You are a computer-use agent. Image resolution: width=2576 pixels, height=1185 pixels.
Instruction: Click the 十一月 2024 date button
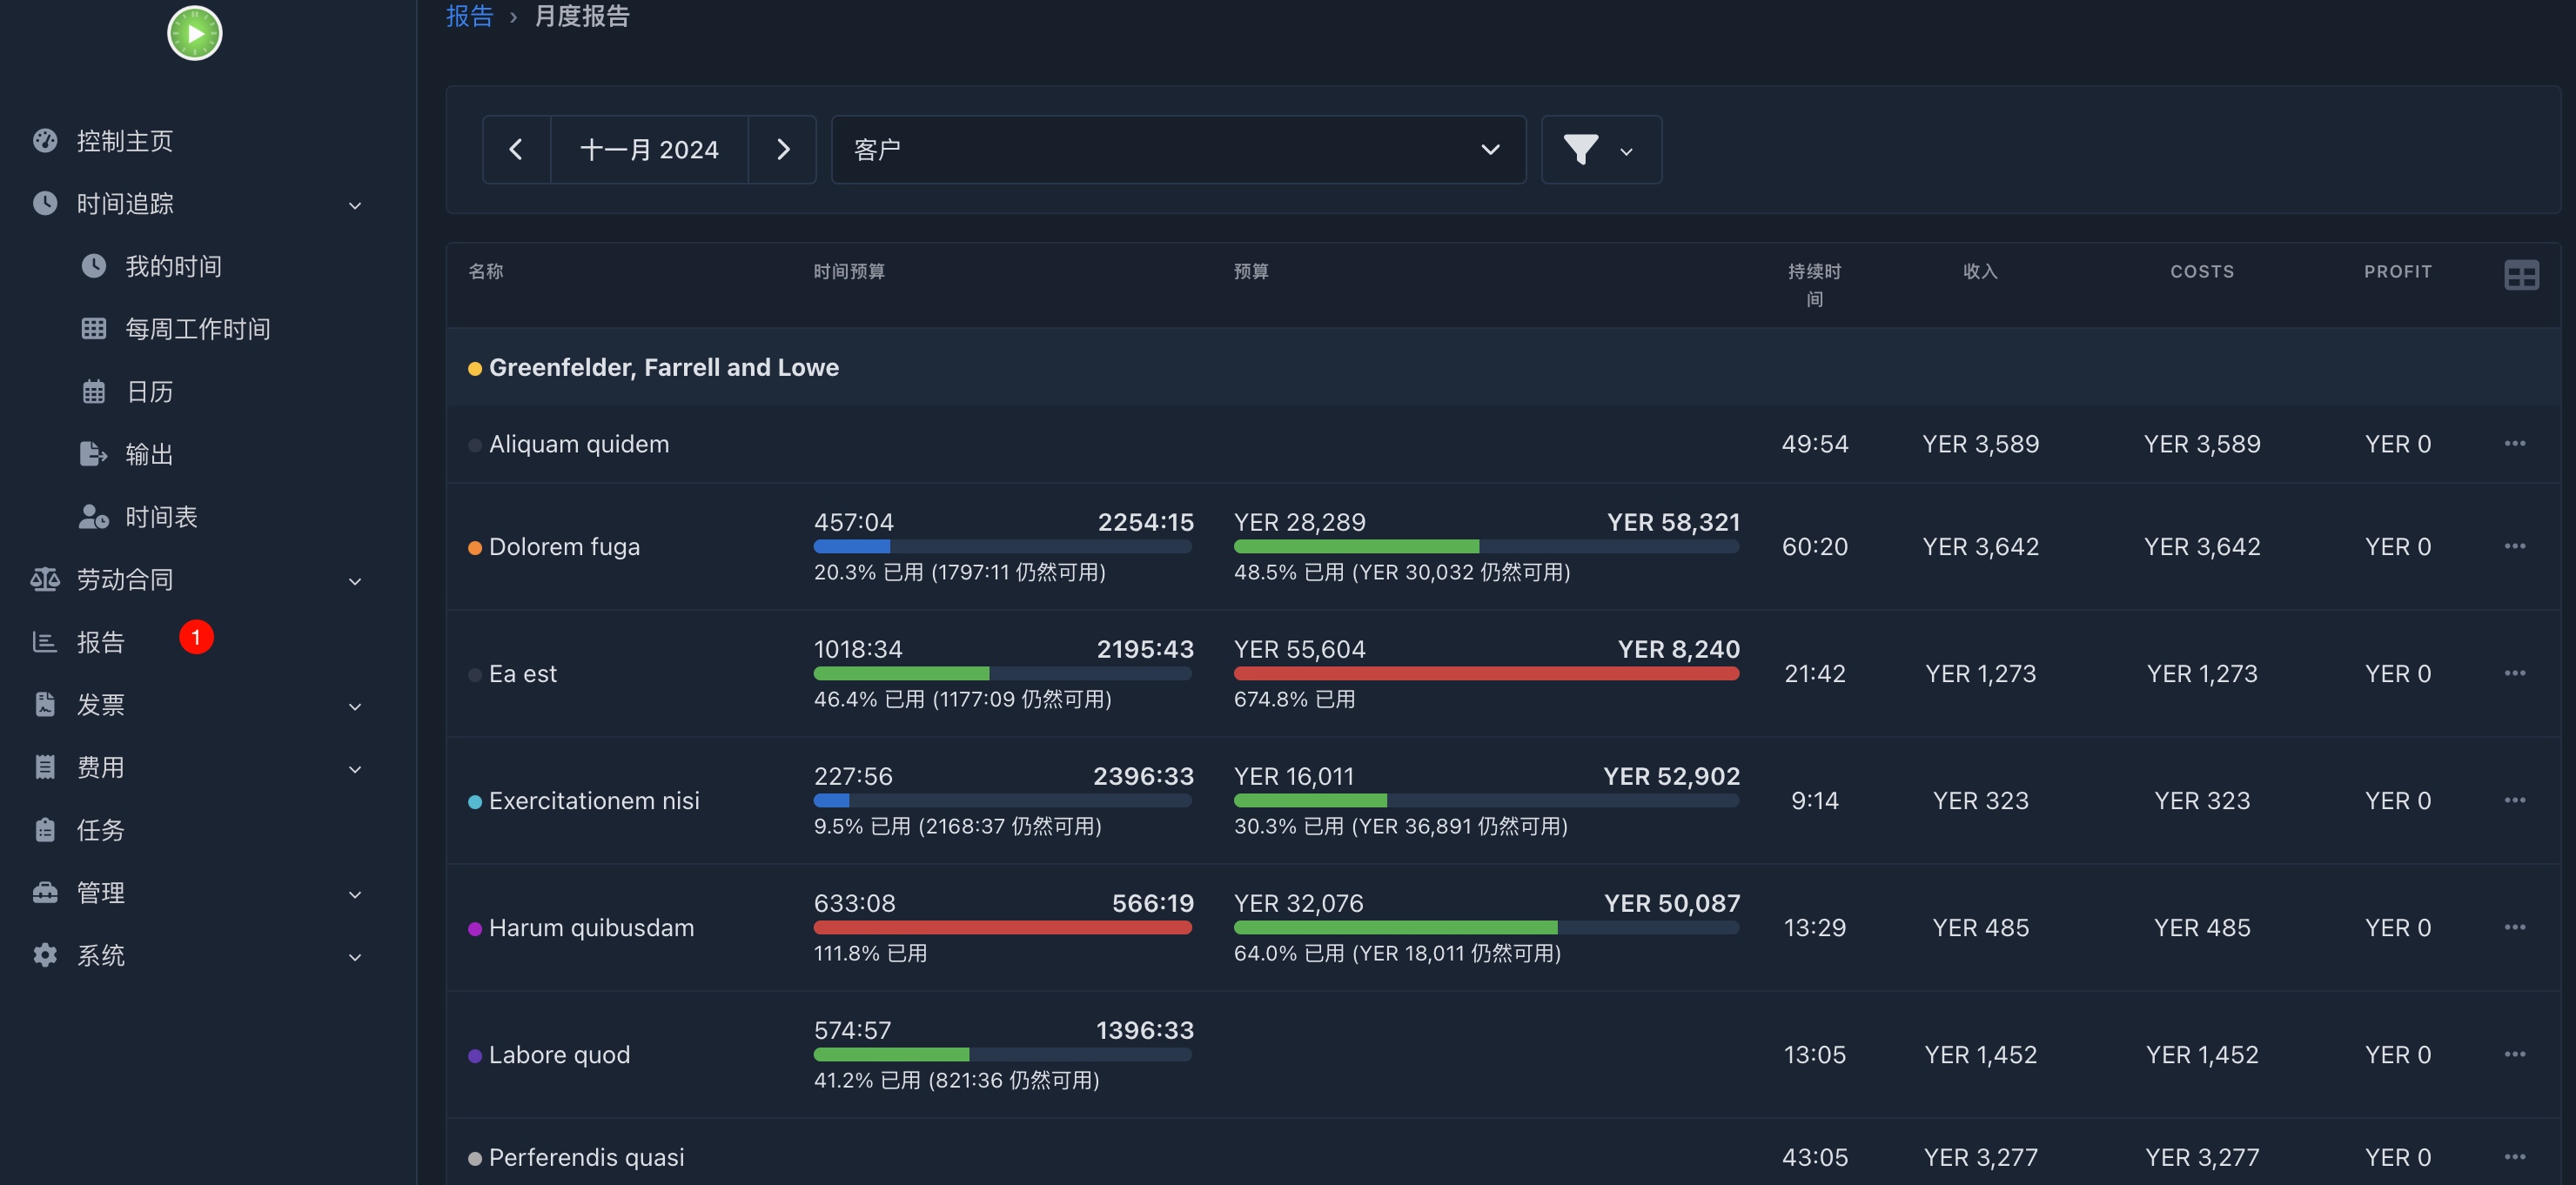tap(649, 150)
